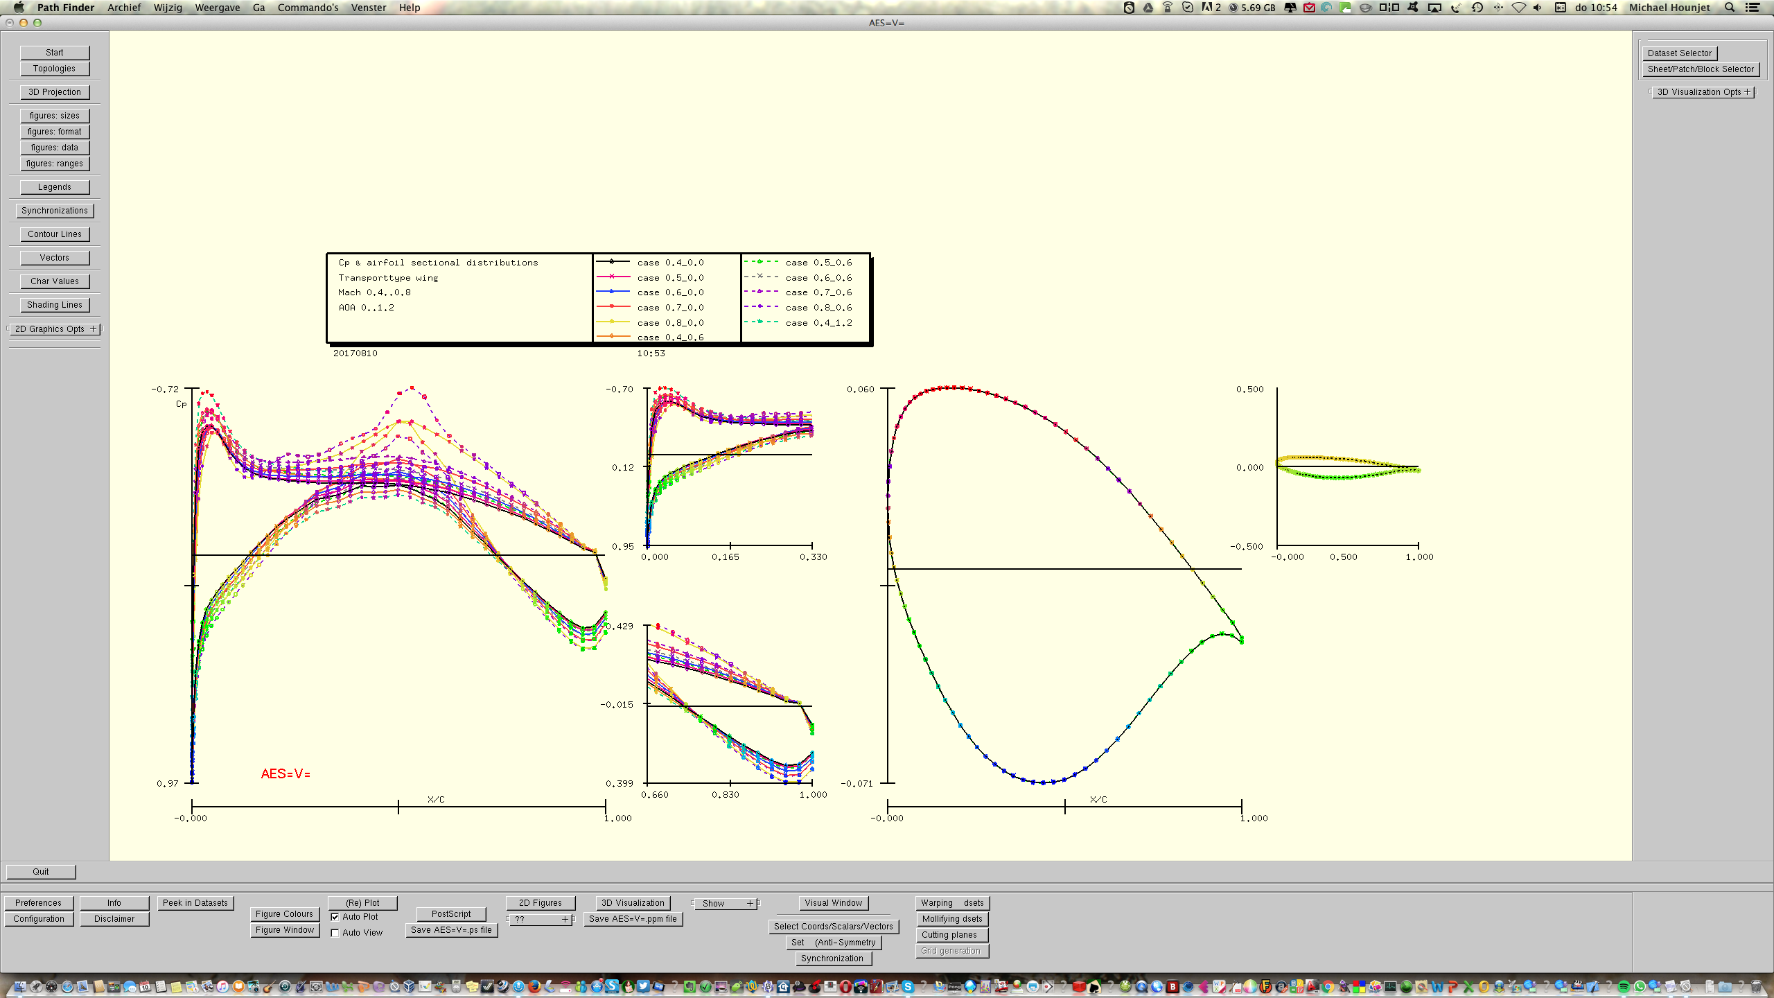The height and width of the screenshot is (998, 1774).
Task: Click the red AES=V= plot label
Action: 286,774
